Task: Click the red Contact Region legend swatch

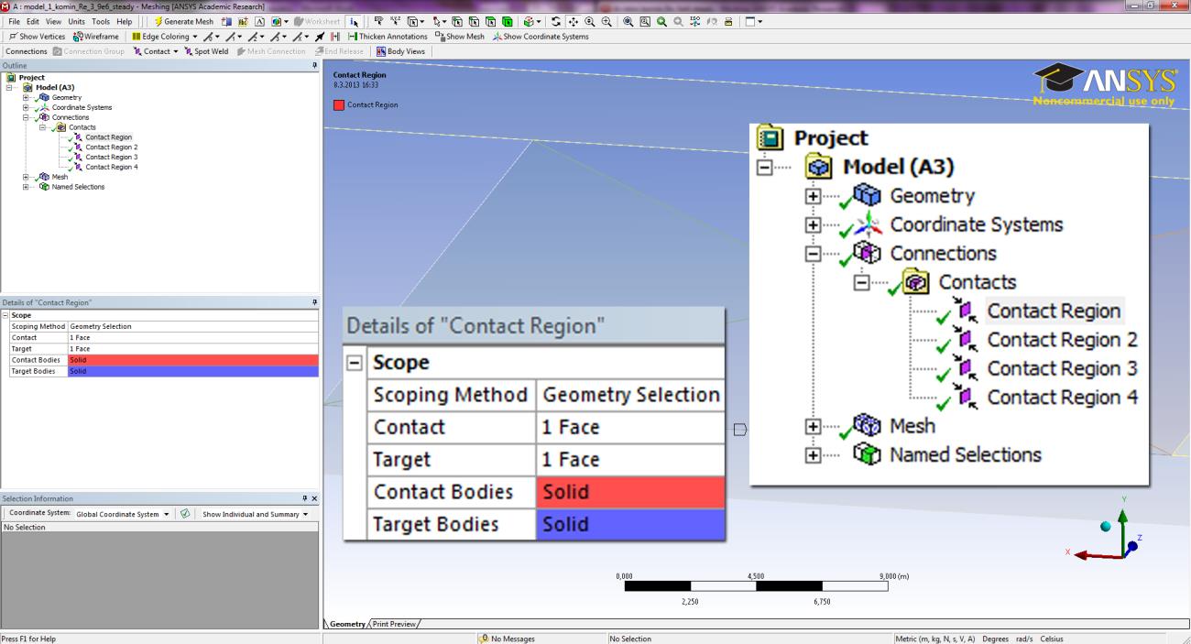Action: (x=338, y=104)
